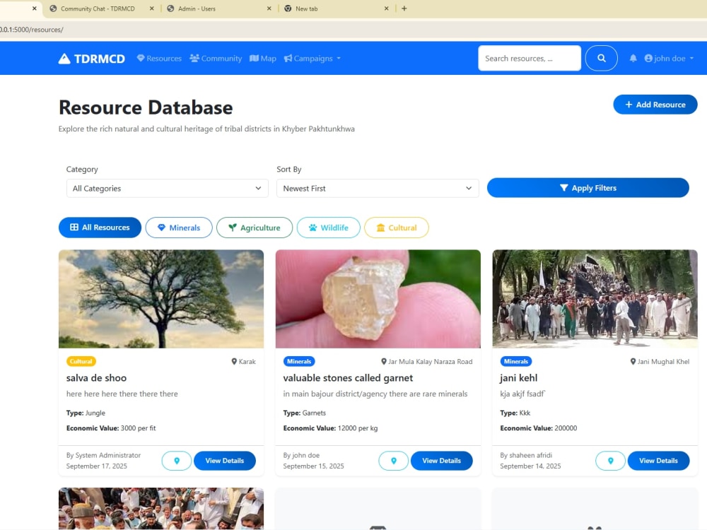The height and width of the screenshot is (530, 707).
Task: Click View Details on garnet card
Action: pyautogui.click(x=441, y=461)
